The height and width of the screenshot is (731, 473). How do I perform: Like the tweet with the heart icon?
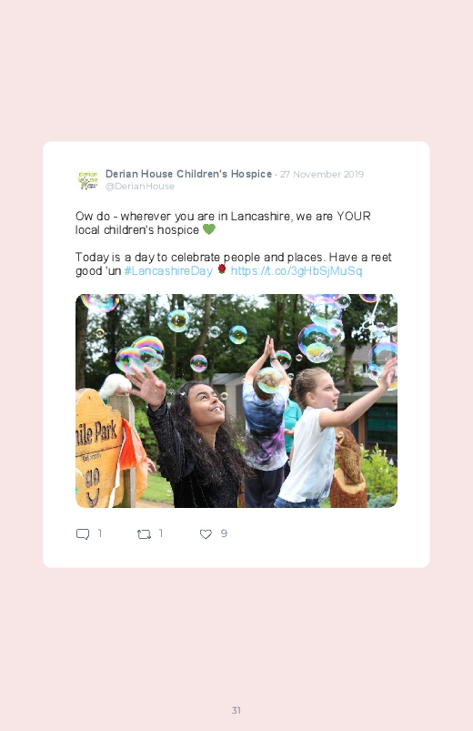tap(206, 534)
